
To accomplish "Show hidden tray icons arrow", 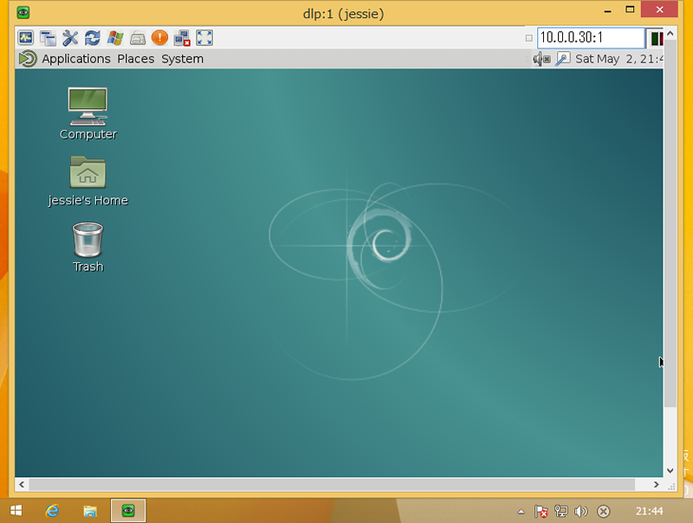I will coord(521,512).
